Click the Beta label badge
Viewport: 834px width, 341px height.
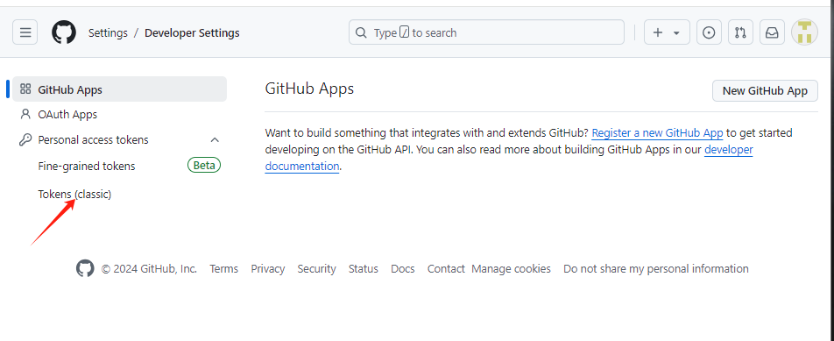(x=204, y=166)
